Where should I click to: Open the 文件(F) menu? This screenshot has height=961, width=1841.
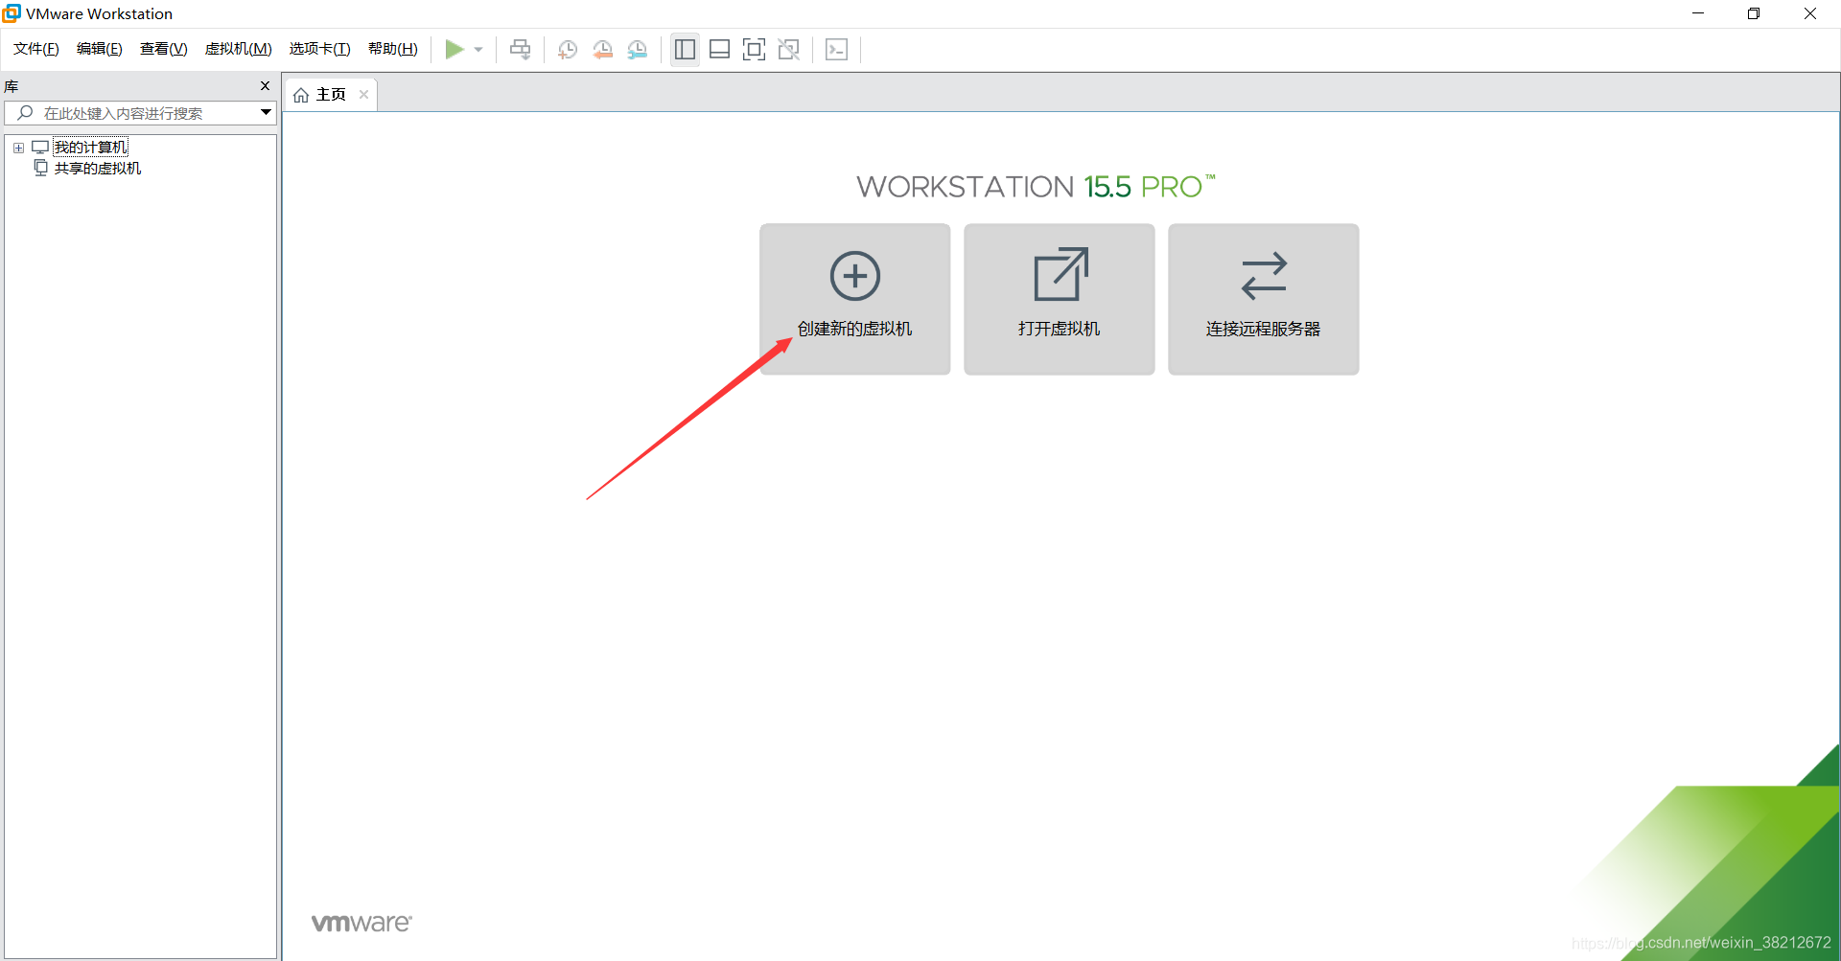(36, 49)
